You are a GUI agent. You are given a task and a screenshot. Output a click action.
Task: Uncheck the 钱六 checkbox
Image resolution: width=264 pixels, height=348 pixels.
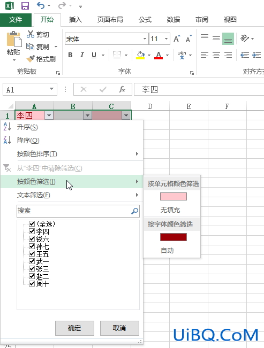[32, 238]
